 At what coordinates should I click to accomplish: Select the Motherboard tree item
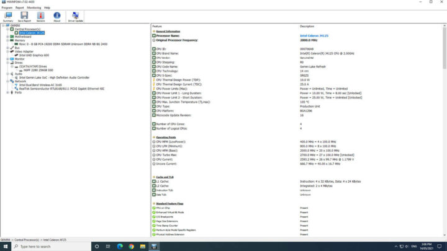(23, 37)
